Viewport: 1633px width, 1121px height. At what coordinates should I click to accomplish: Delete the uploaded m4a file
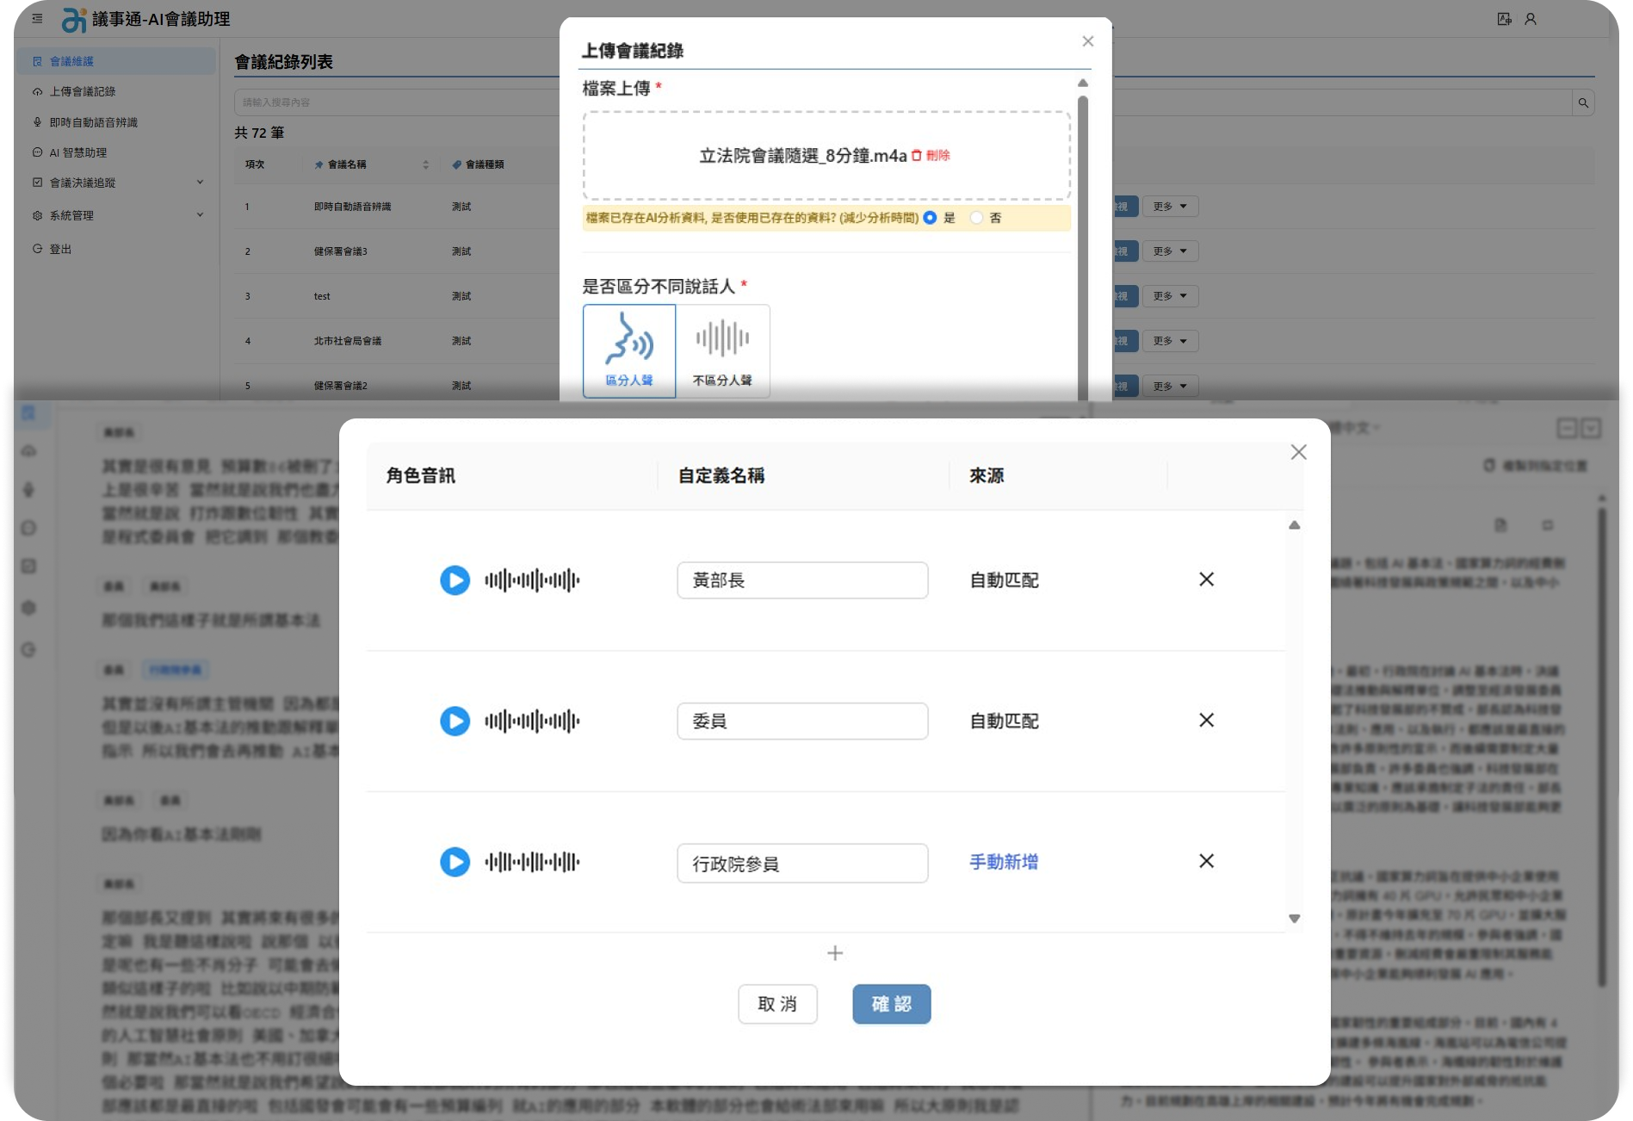click(931, 156)
